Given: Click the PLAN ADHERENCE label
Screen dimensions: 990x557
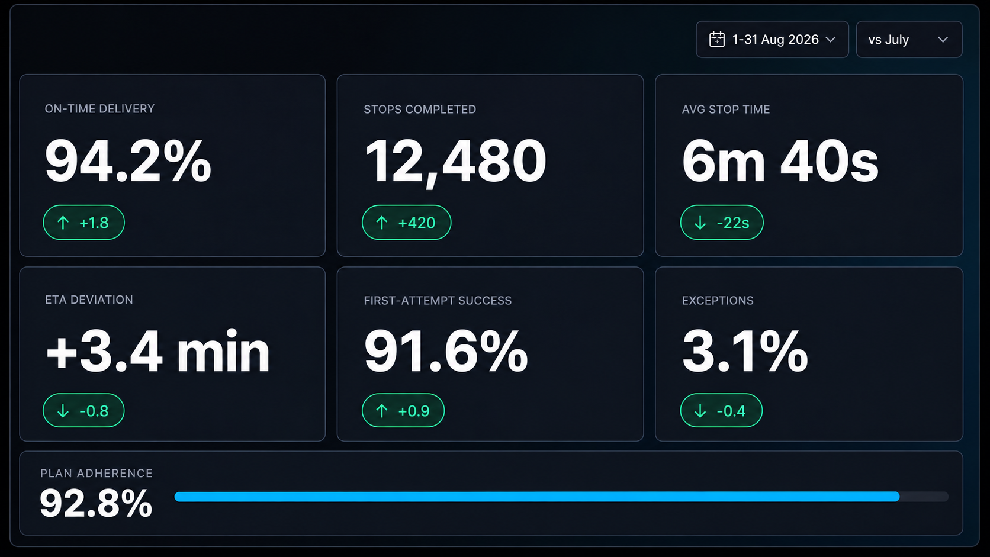Looking at the screenshot, I should tap(97, 474).
